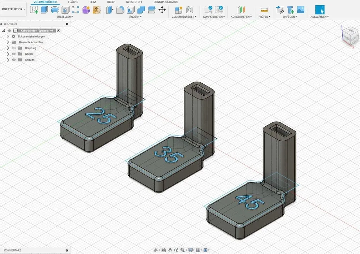This screenshot has width=360, height=254.
Task: Open the KONSTRUKTION workspace dropdown
Action: tap(13, 9)
